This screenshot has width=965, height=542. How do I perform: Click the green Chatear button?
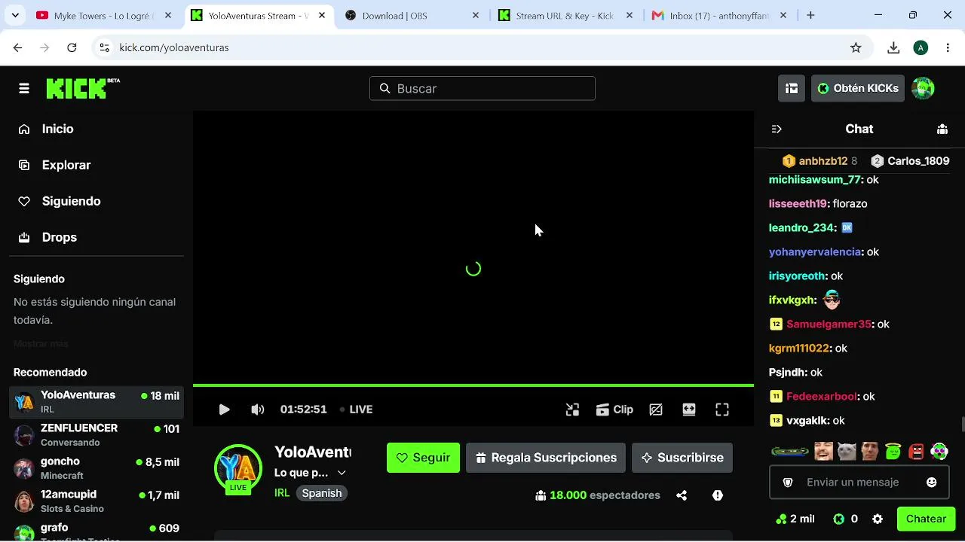pyautogui.click(x=926, y=519)
